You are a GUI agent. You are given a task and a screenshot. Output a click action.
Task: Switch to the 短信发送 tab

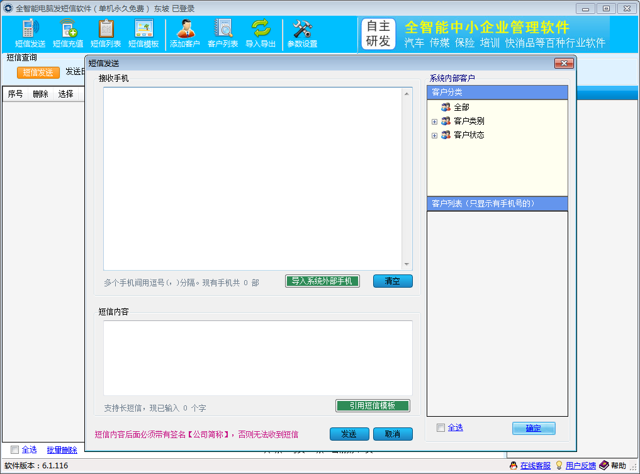pos(38,72)
